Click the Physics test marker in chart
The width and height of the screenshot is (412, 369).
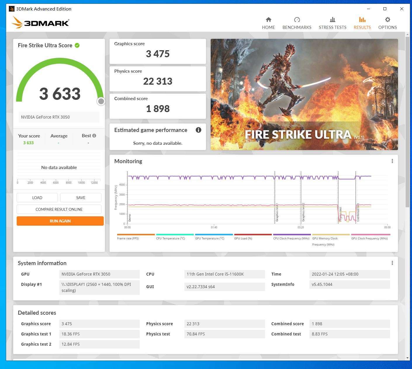(x=340, y=214)
